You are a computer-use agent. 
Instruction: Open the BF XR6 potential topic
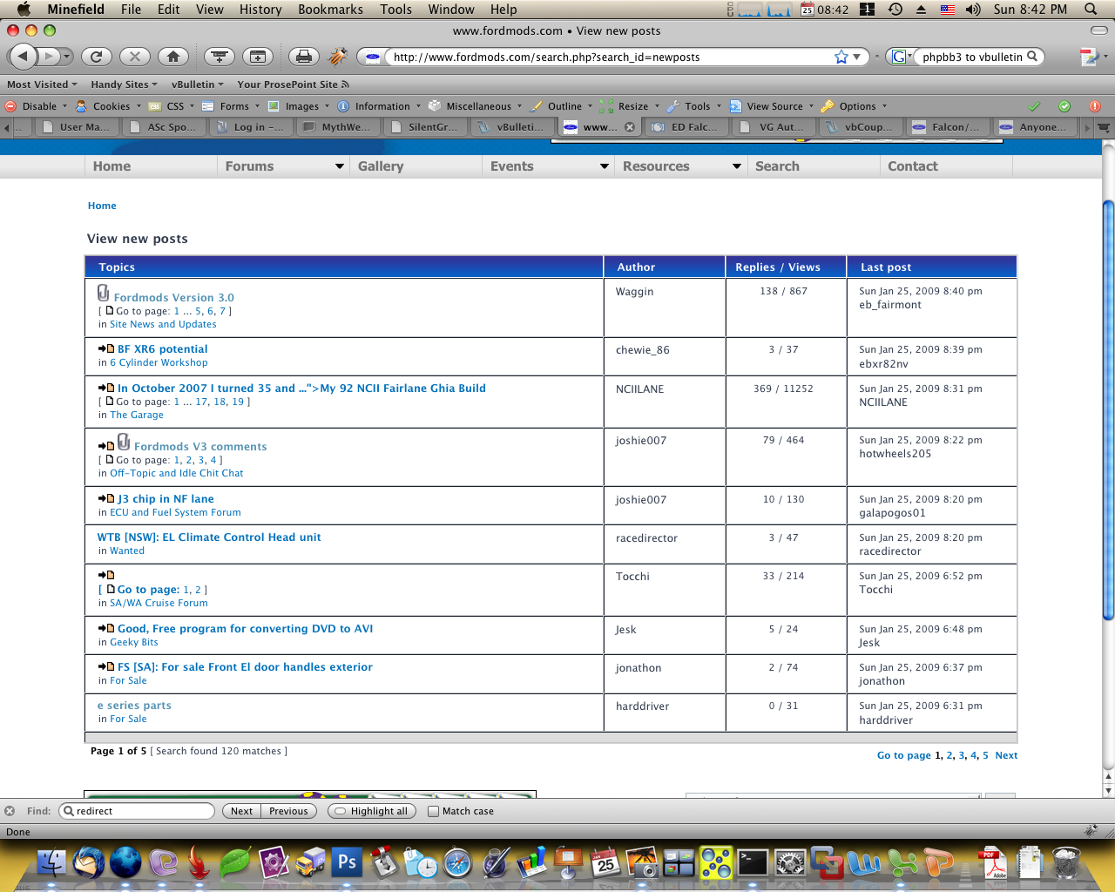pos(163,349)
